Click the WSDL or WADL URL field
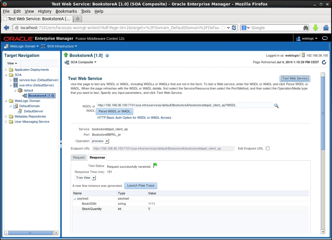The image size is (332, 240). (x=185, y=105)
